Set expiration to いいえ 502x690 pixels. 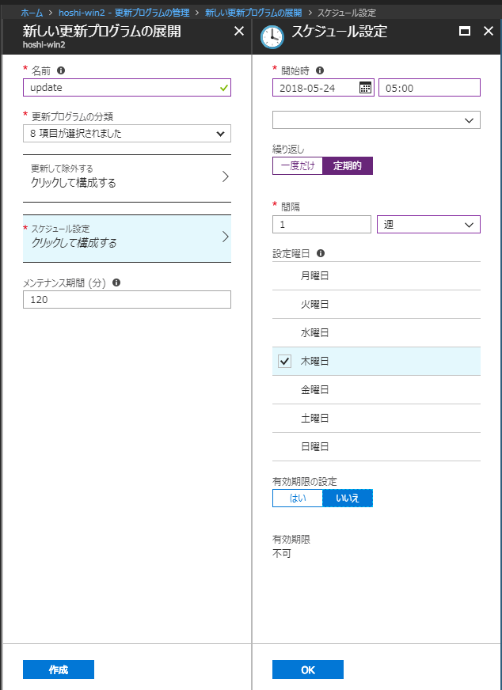click(348, 499)
